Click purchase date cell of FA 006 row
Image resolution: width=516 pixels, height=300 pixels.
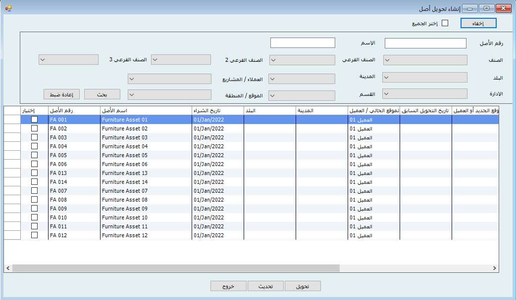(x=218, y=164)
